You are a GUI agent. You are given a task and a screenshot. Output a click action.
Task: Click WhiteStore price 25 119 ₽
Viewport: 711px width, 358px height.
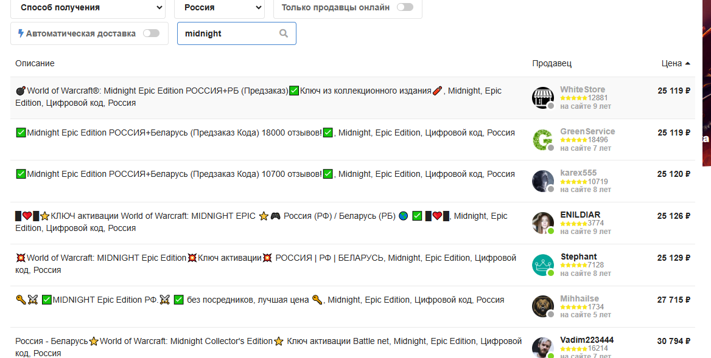[x=674, y=91]
